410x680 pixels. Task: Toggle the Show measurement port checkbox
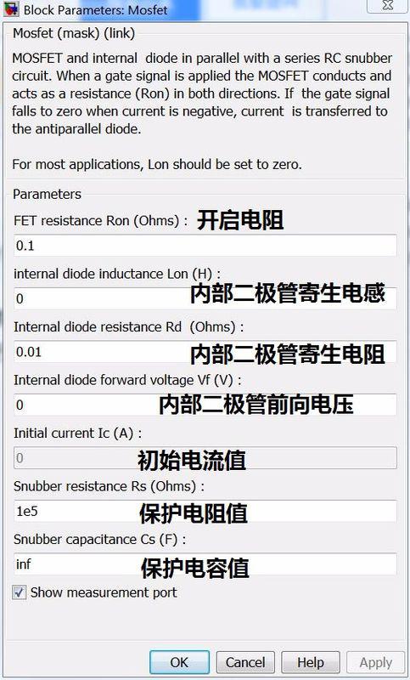coord(19,592)
